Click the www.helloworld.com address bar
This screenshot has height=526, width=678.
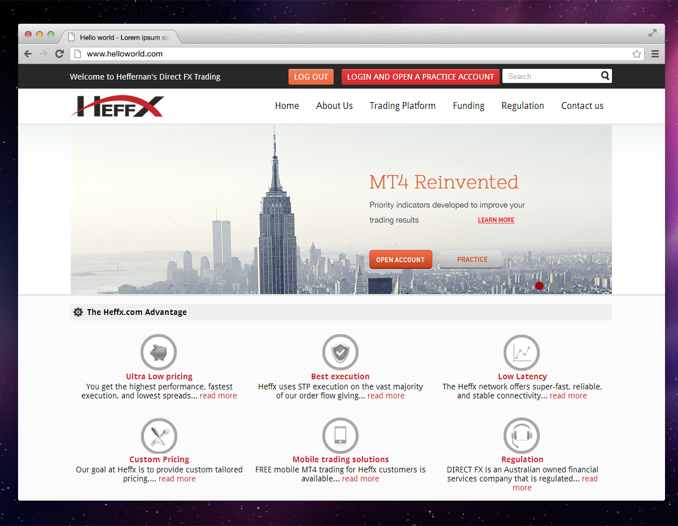(x=356, y=54)
